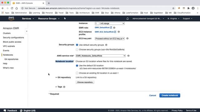Open EMR_DefaultRole external link icon
The width and height of the screenshot is (200, 112).
(x=111, y=27)
